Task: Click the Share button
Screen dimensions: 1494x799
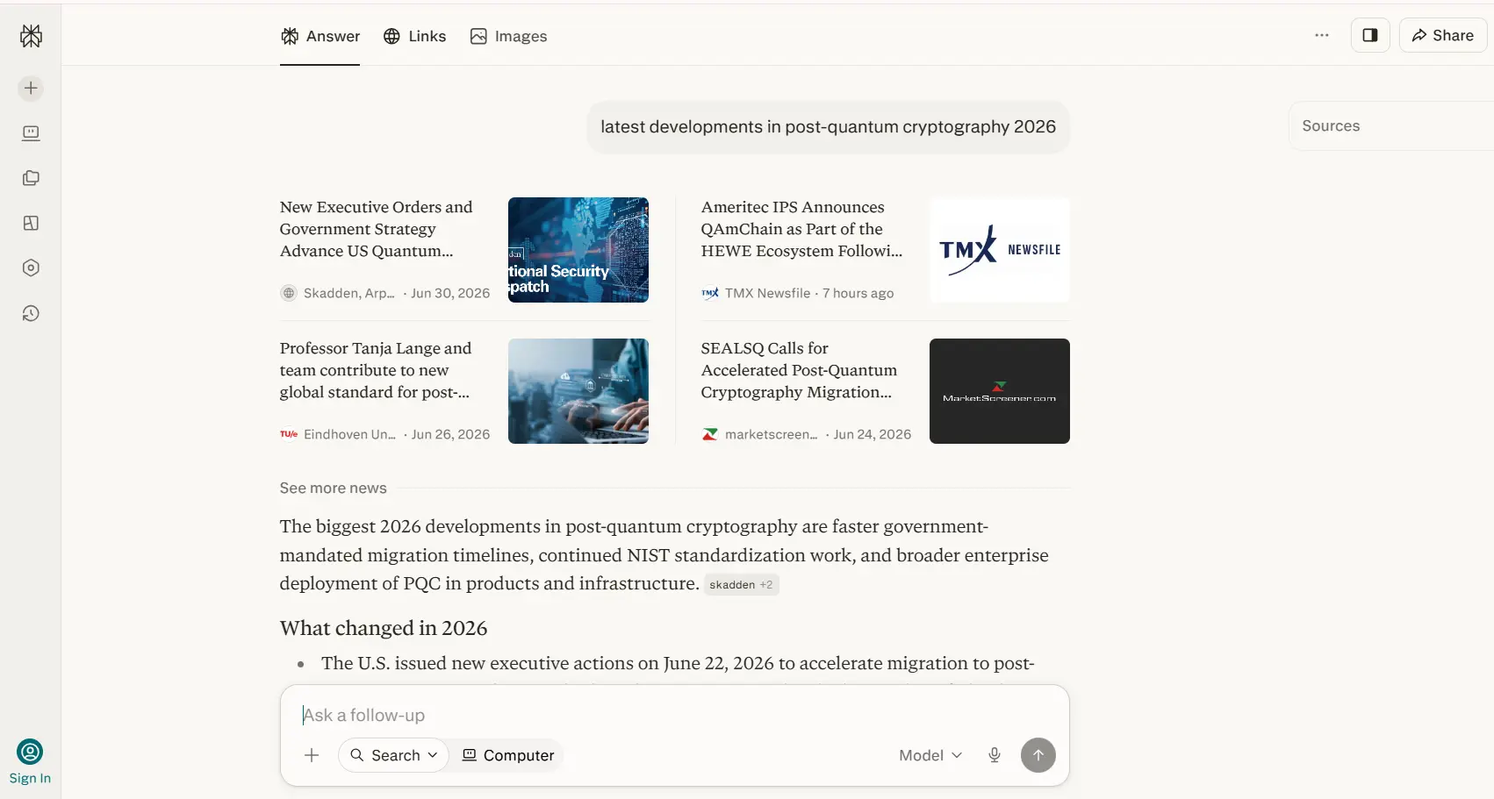Action: 1443,35
